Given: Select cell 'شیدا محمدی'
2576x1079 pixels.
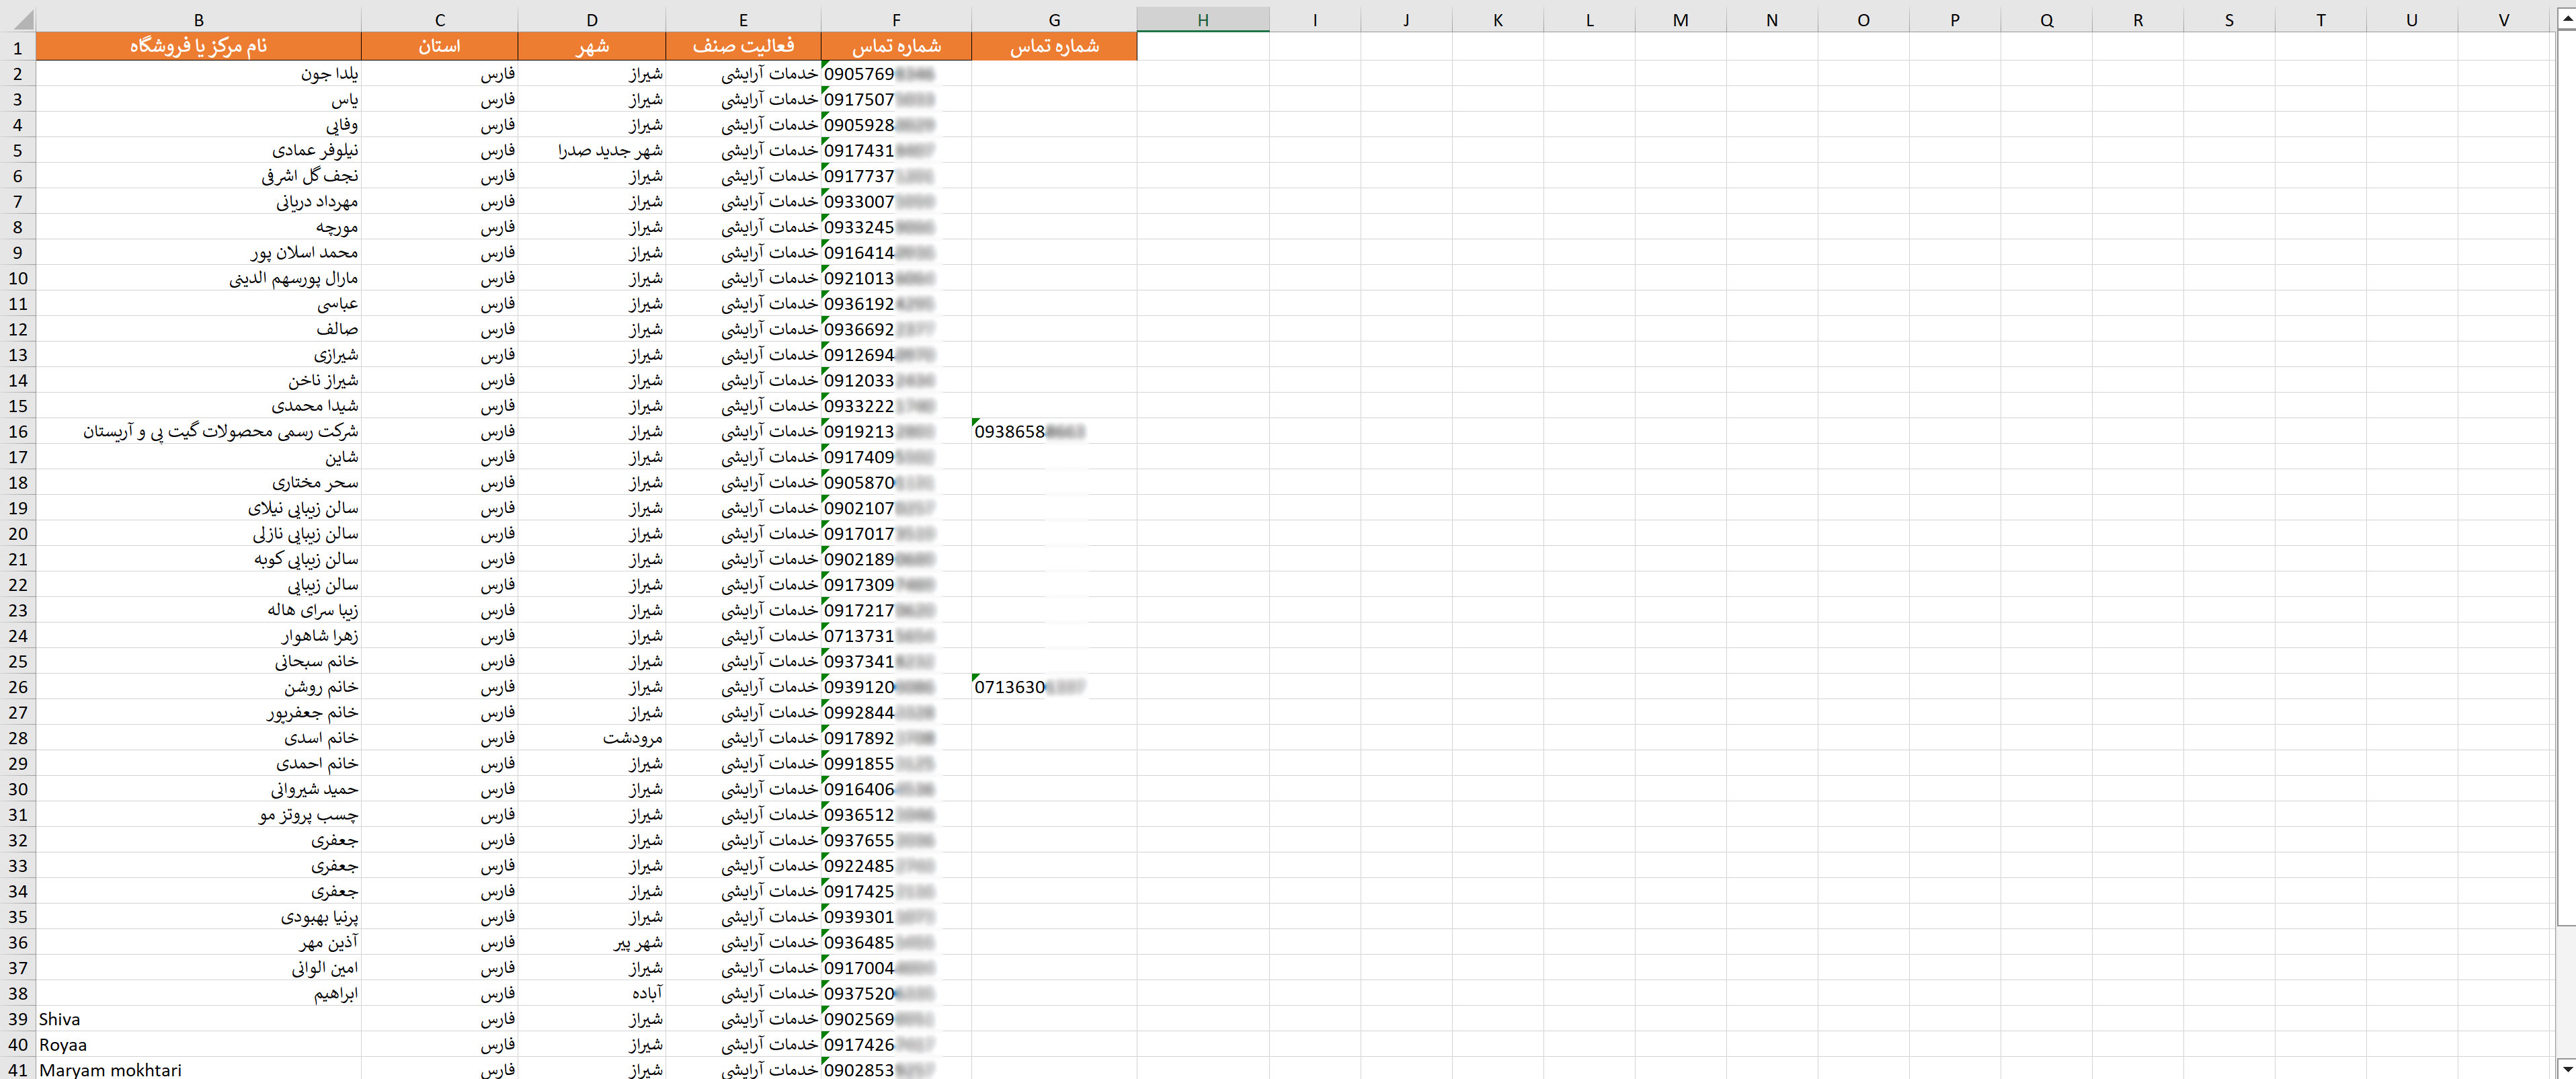Looking at the screenshot, I should [198, 405].
